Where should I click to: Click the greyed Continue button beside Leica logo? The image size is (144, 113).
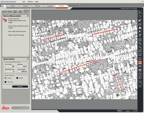coord(20,108)
